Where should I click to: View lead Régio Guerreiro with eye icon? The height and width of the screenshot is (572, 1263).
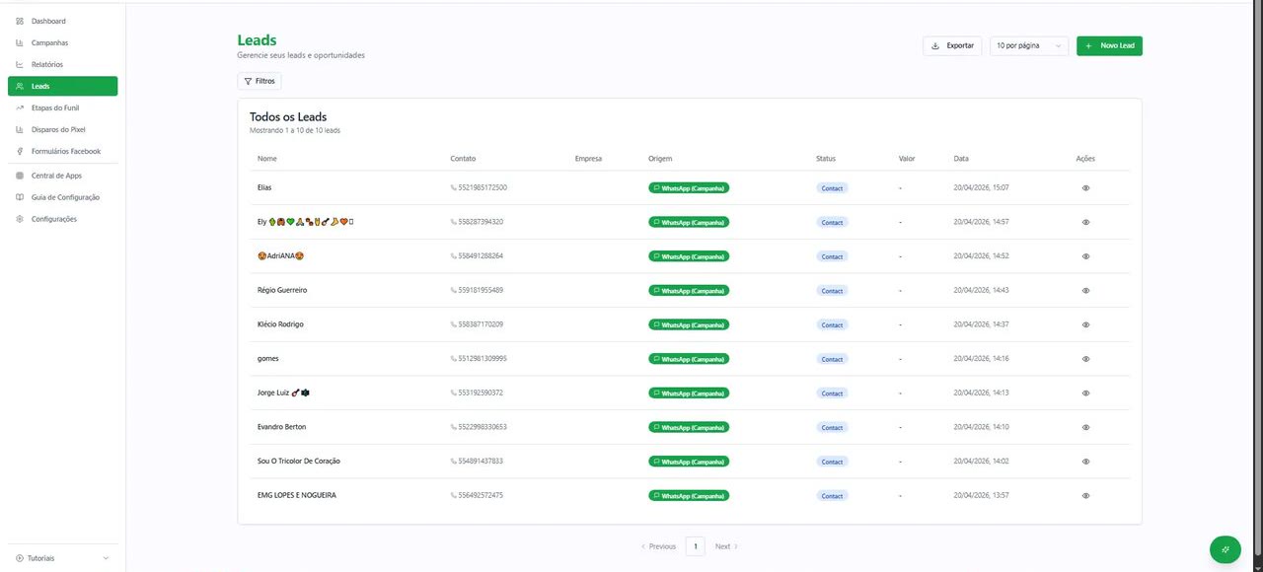point(1085,291)
